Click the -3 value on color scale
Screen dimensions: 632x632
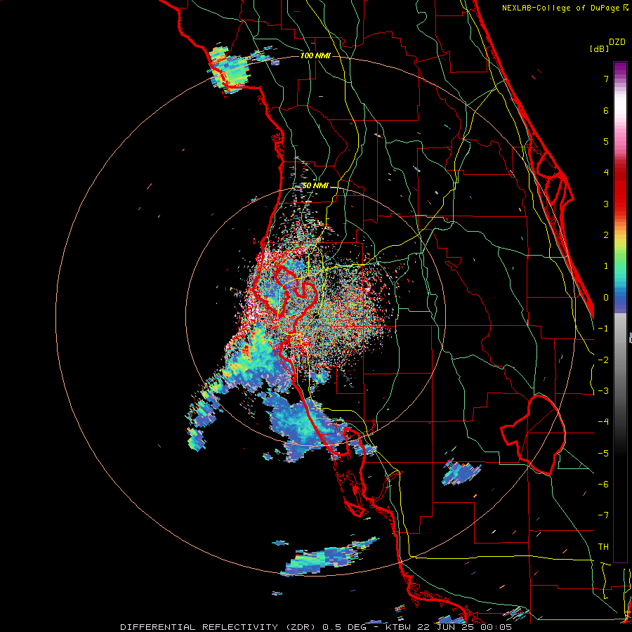pos(603,391)
